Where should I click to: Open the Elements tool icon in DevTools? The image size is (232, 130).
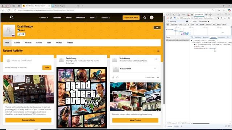(183, 14)
